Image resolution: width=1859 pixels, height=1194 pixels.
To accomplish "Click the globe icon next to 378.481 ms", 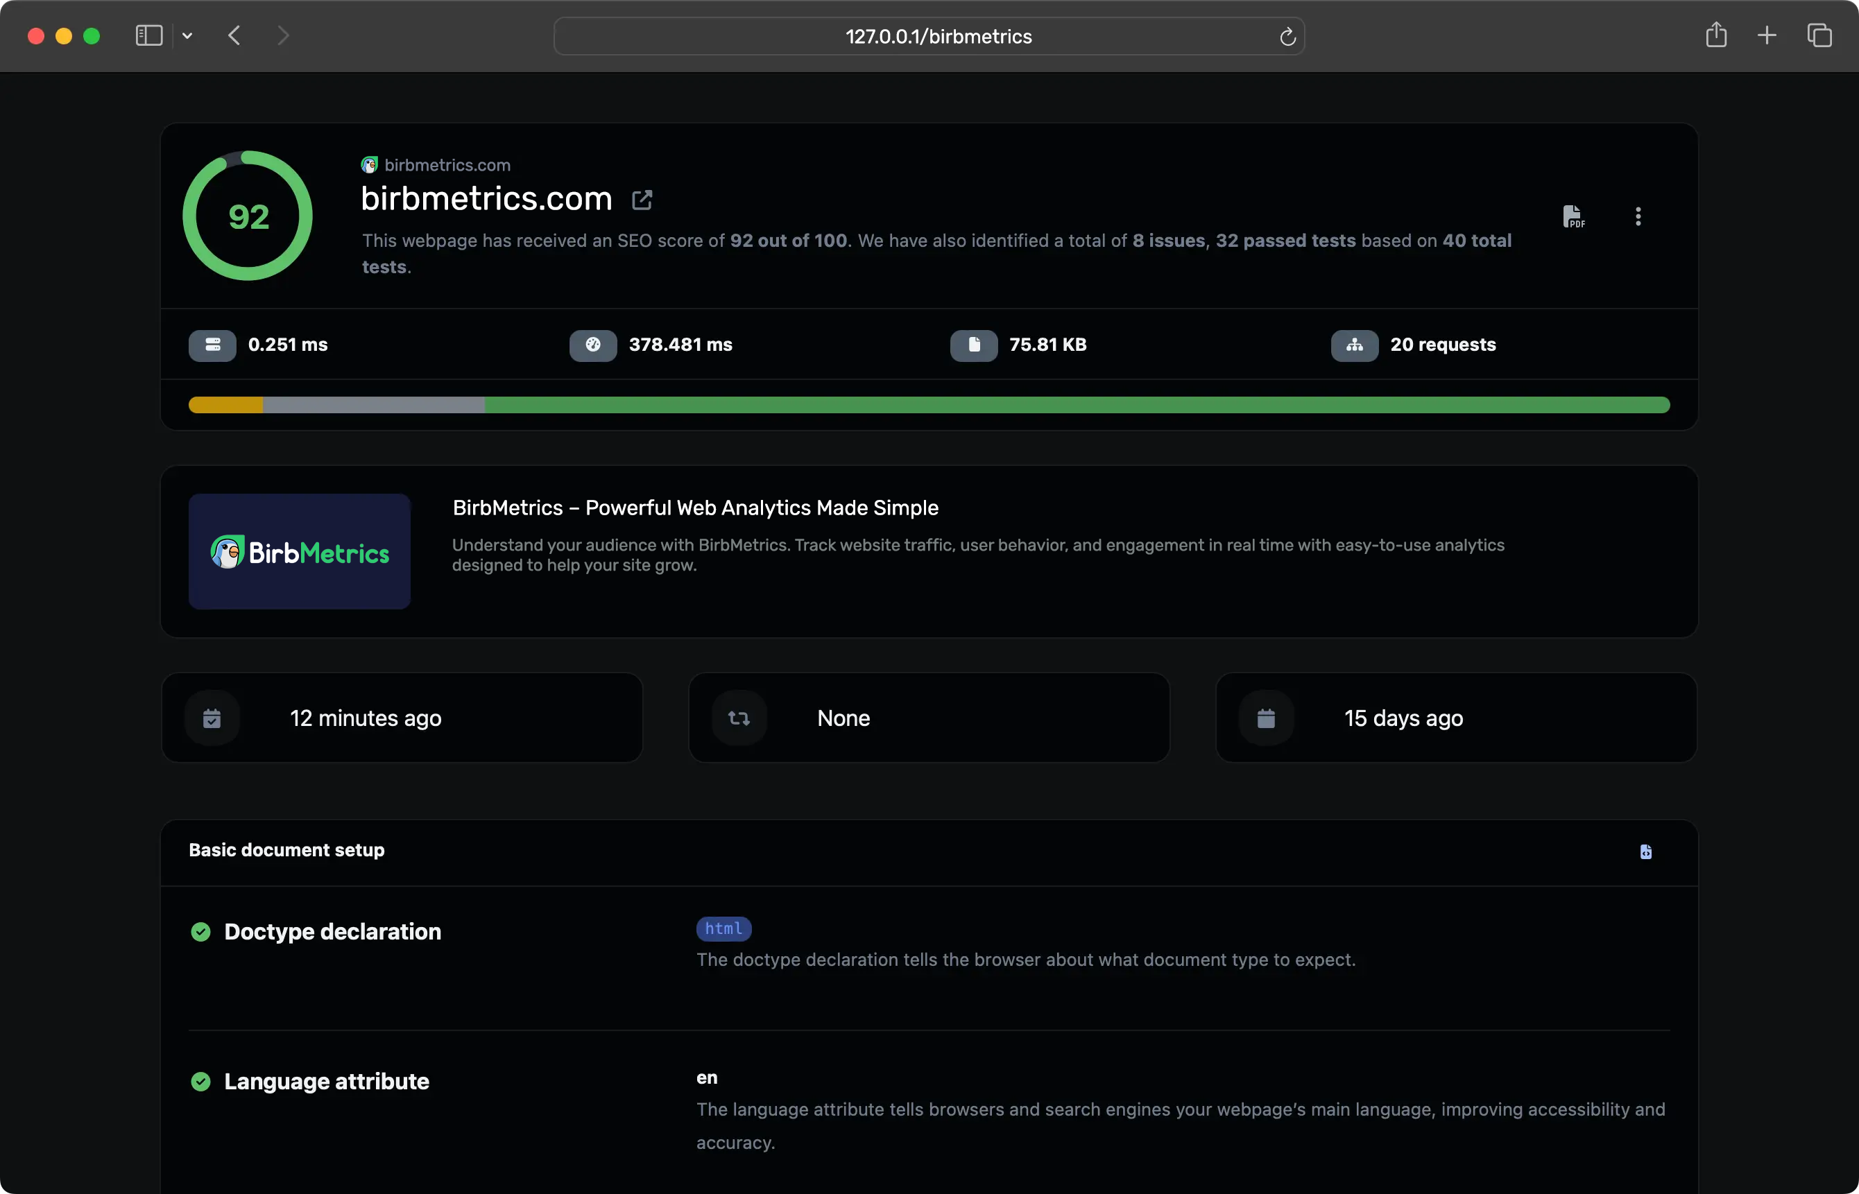I will click(x=592, y=345).
